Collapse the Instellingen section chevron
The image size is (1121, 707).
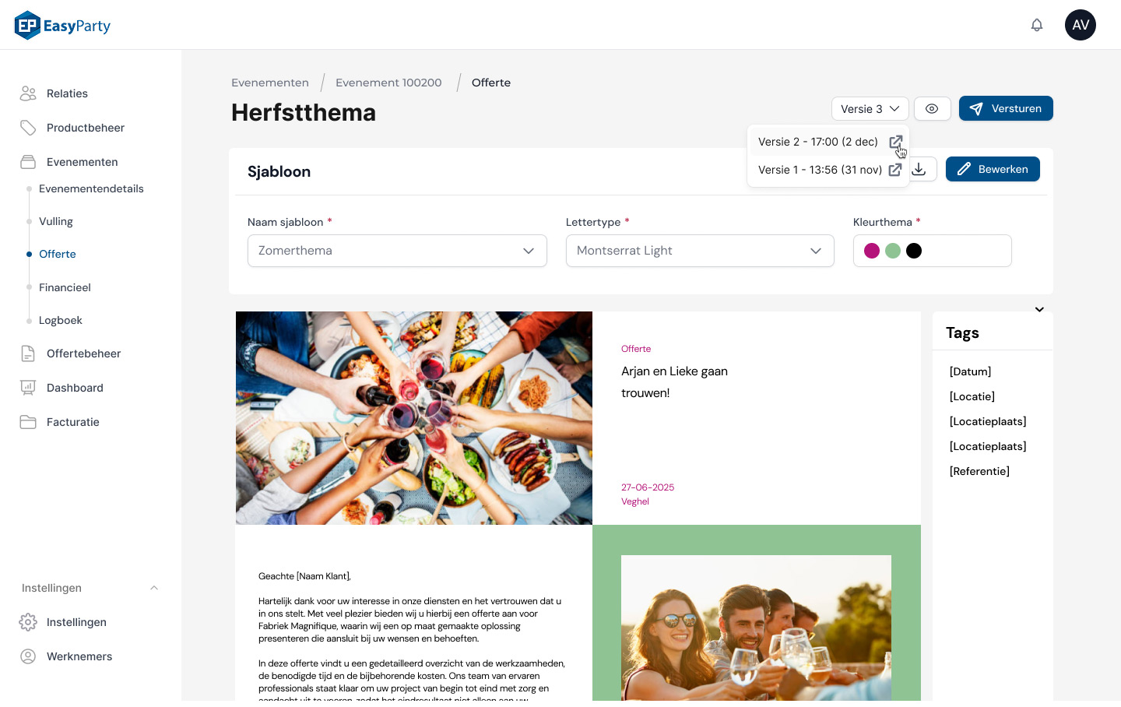(154, 588)
